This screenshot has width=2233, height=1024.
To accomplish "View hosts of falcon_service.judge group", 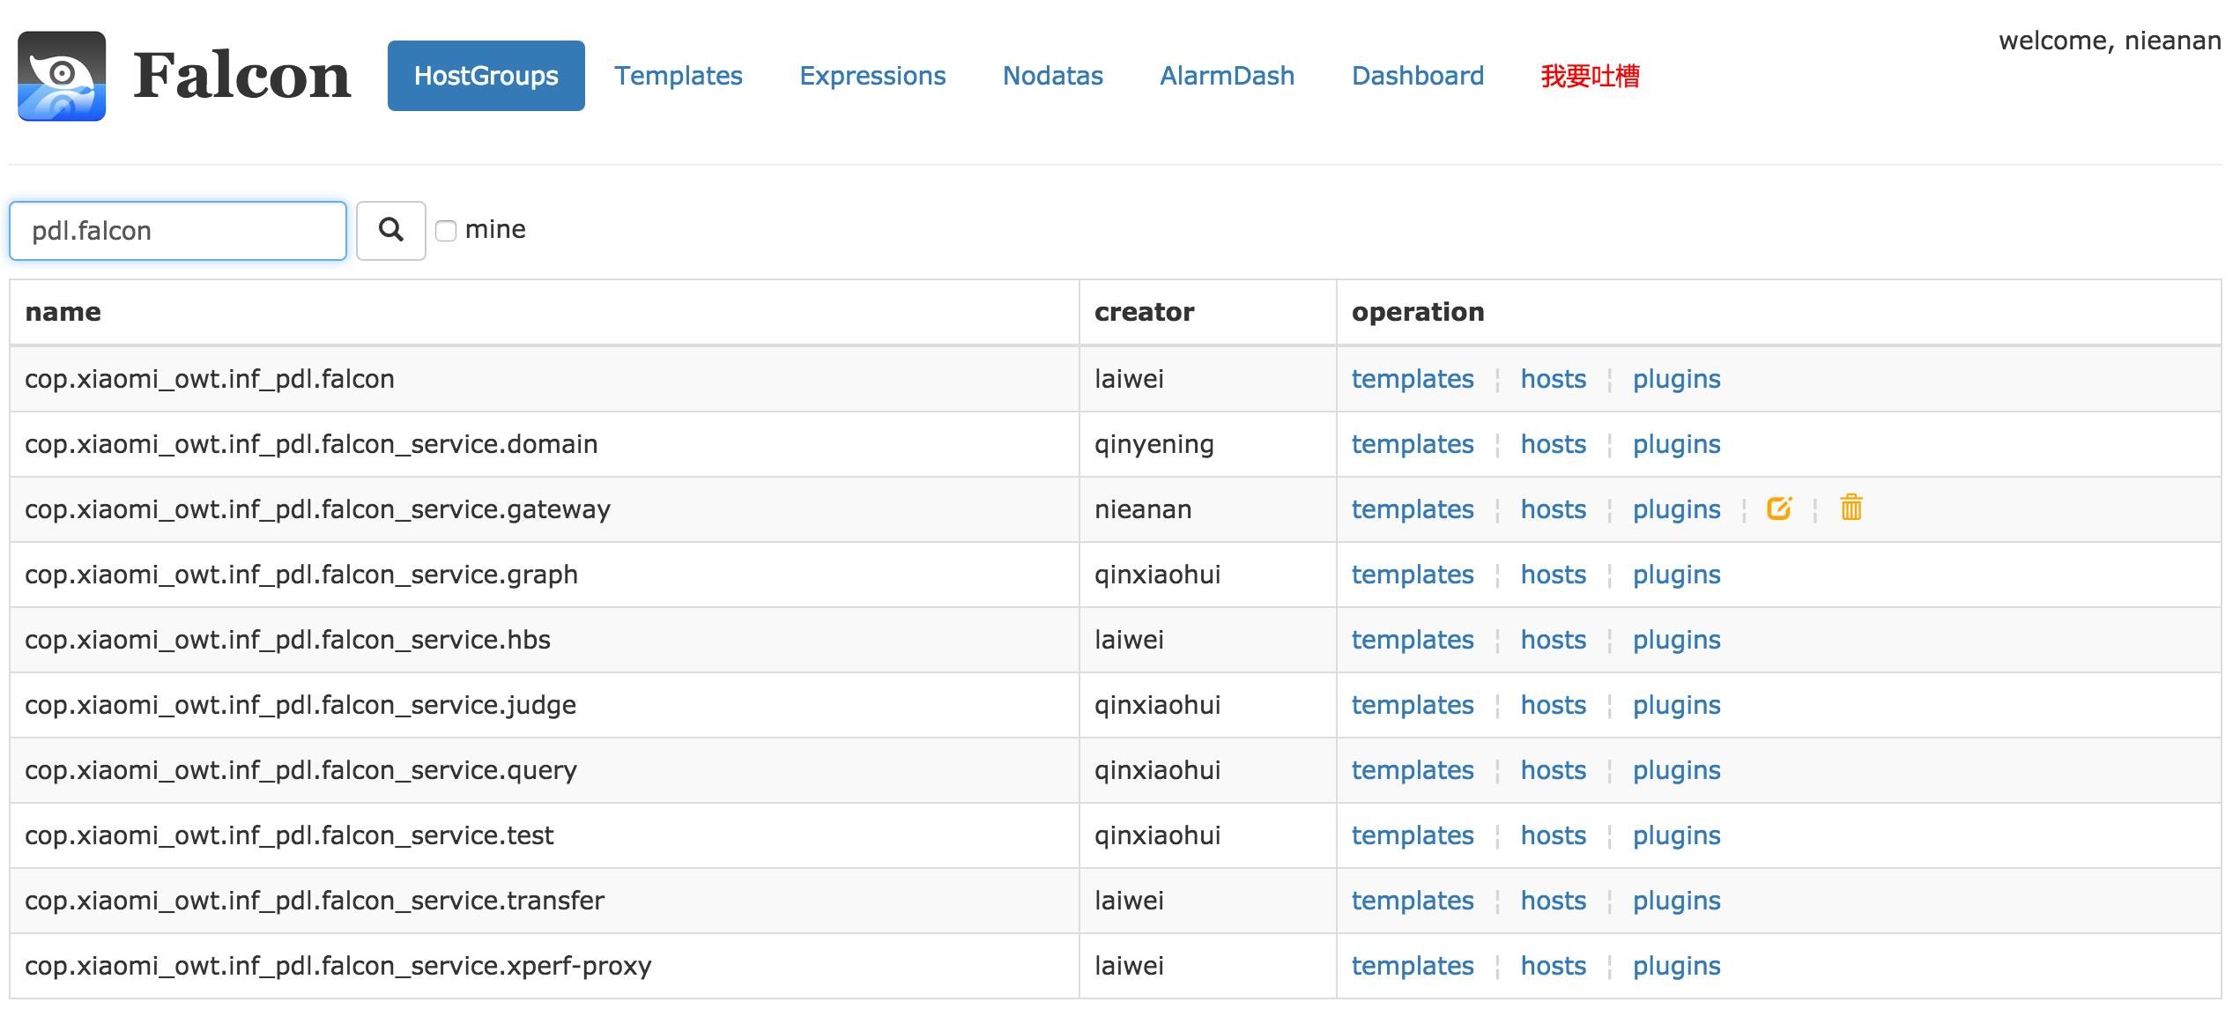I will coord(1553,705).
